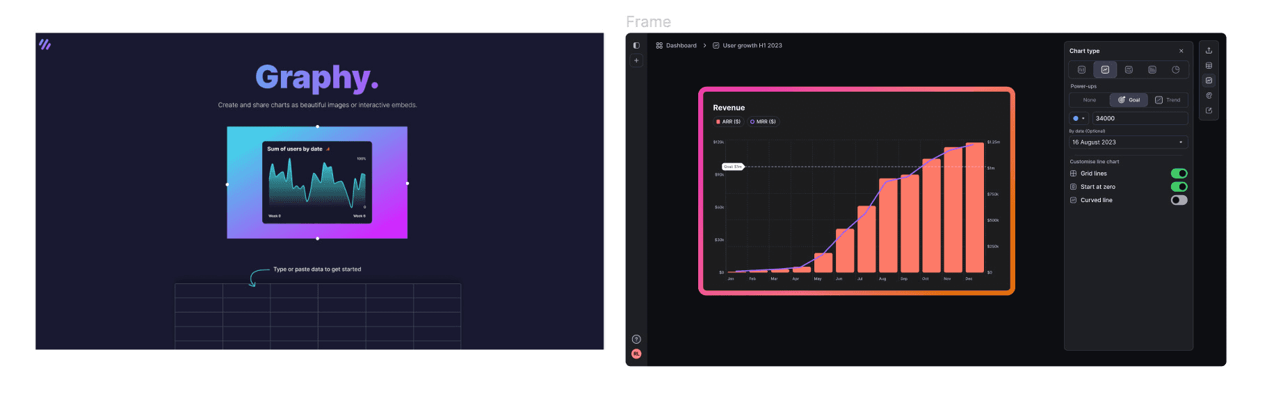Open the help question mark icon
This screenshot has height=407, width=1267.
pos(636,340)
